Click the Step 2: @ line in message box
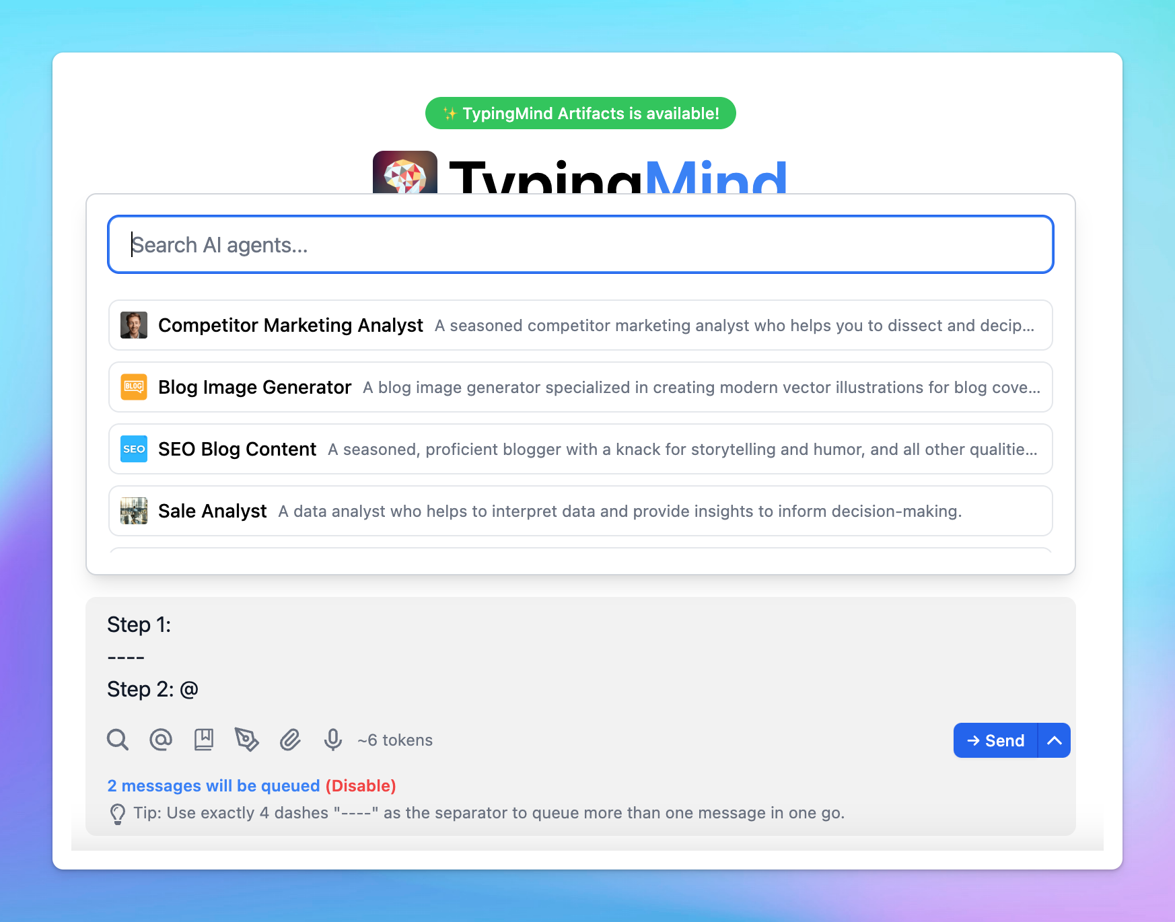 tap(153, 689)
